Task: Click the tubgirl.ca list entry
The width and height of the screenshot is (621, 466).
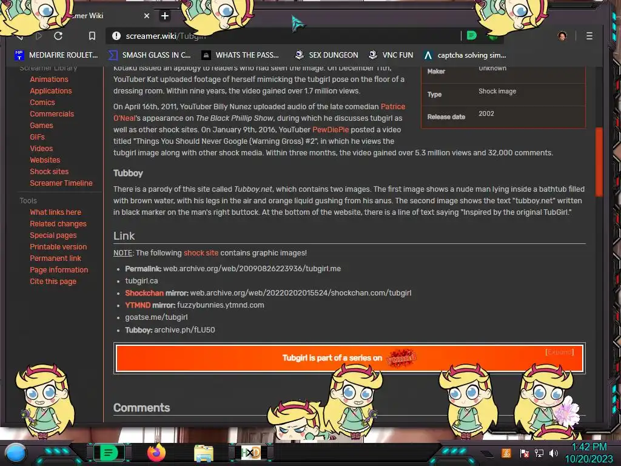Action: [141, 280]
